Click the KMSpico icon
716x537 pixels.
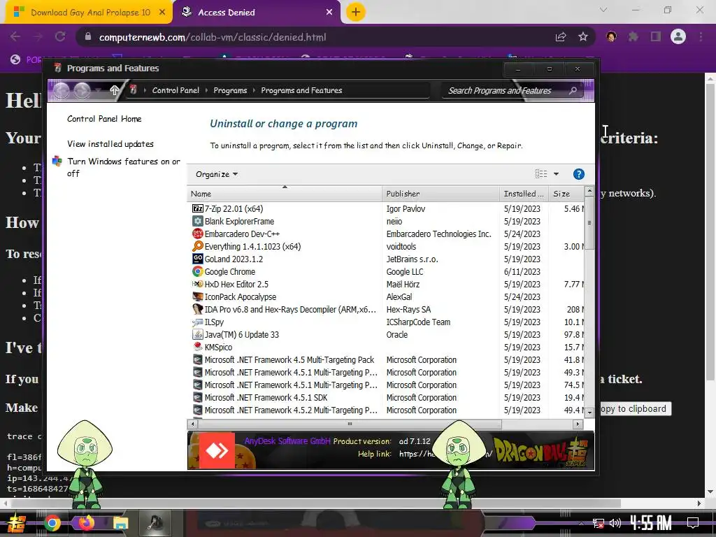197,347
